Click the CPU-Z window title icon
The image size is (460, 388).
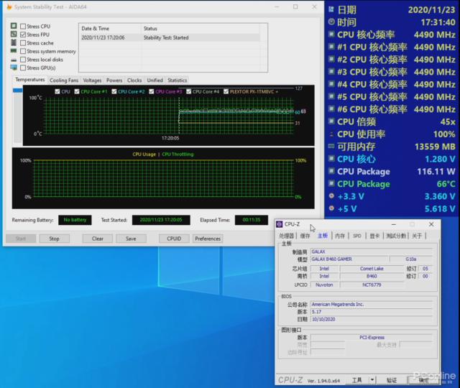click(x=280, y=224)
